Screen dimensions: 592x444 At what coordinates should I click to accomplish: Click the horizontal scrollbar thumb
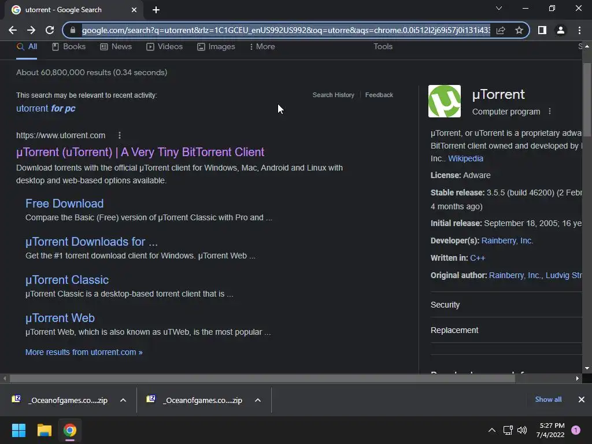pyautogui.click(x=262, y=378)
